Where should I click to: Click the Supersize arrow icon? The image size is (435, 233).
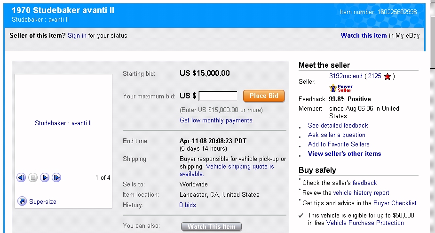[x=22, y=201]
